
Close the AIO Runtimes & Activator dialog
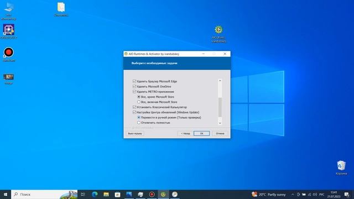click(225, 54)
